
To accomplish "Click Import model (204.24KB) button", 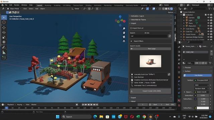I will [150, 91].
